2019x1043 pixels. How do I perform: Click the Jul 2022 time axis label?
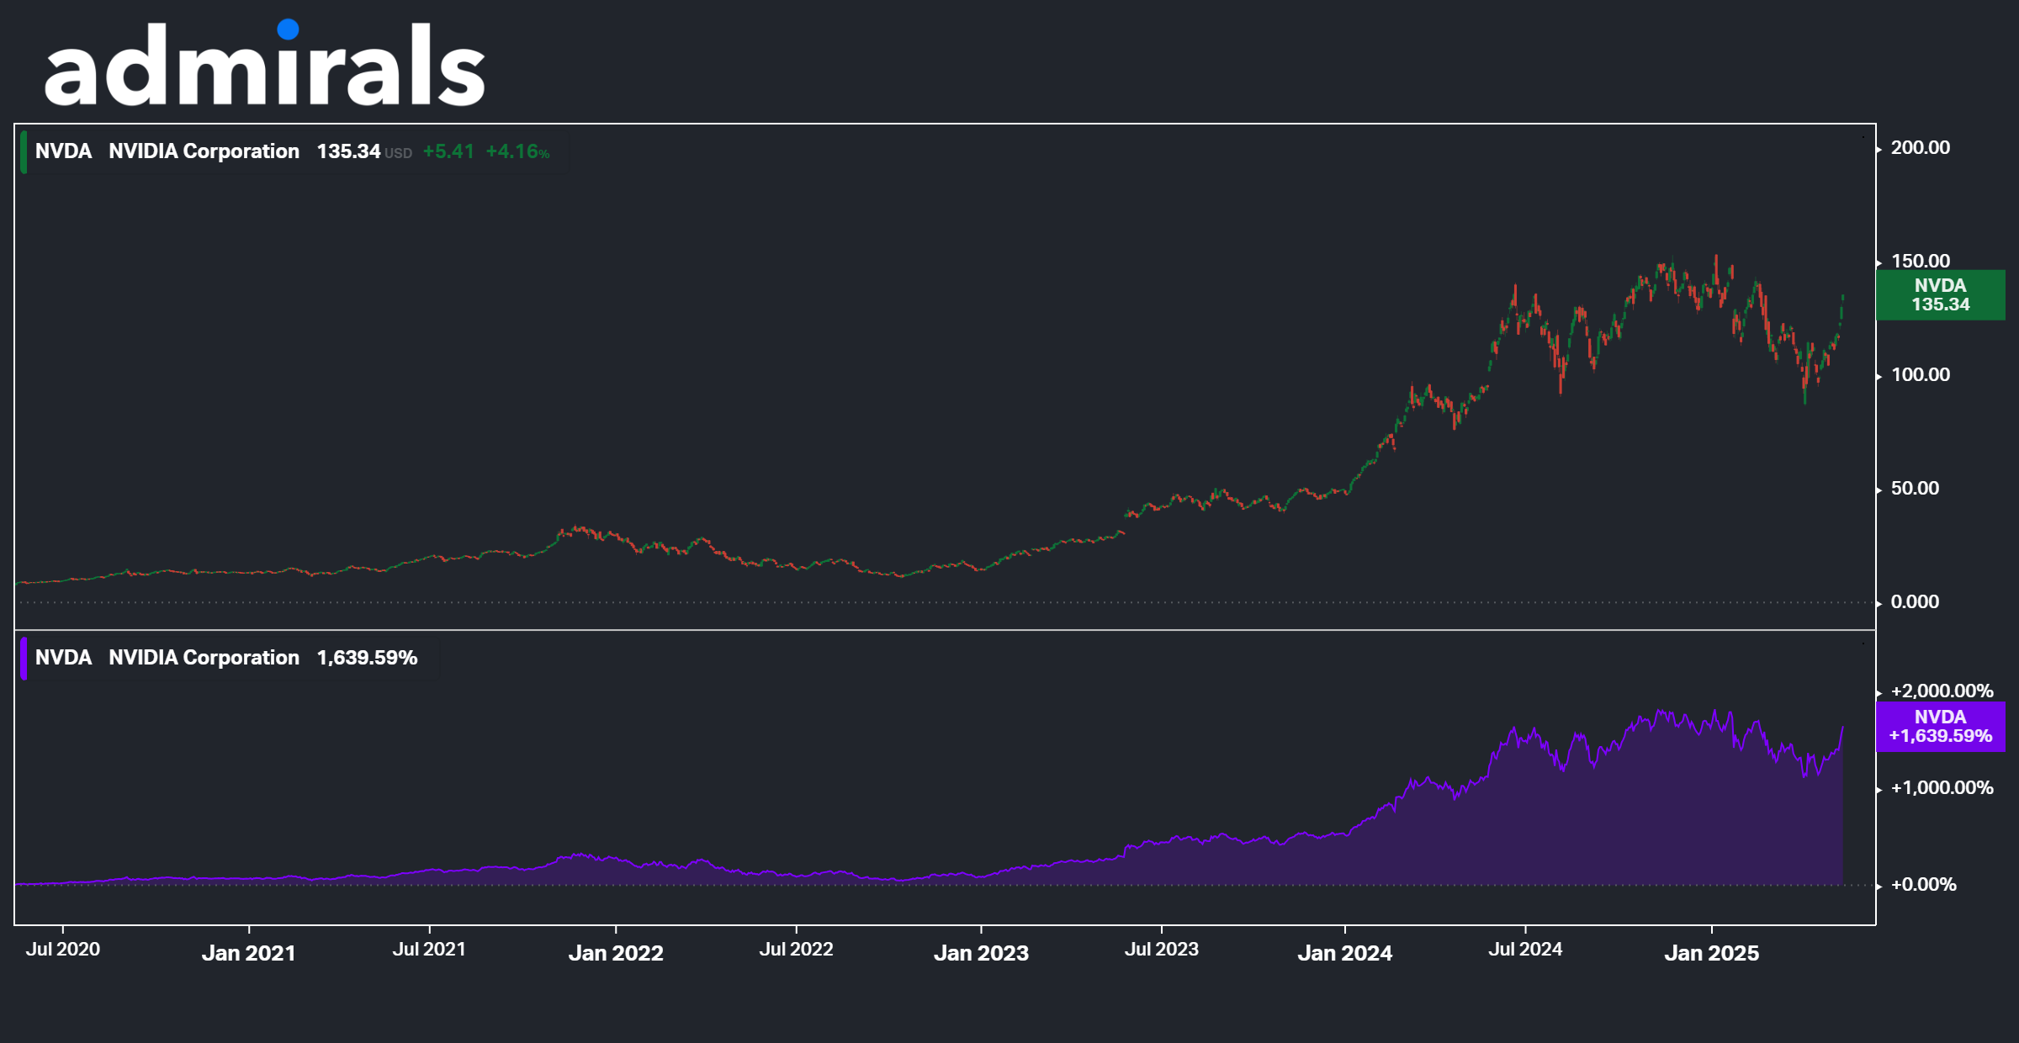[796, 950]
